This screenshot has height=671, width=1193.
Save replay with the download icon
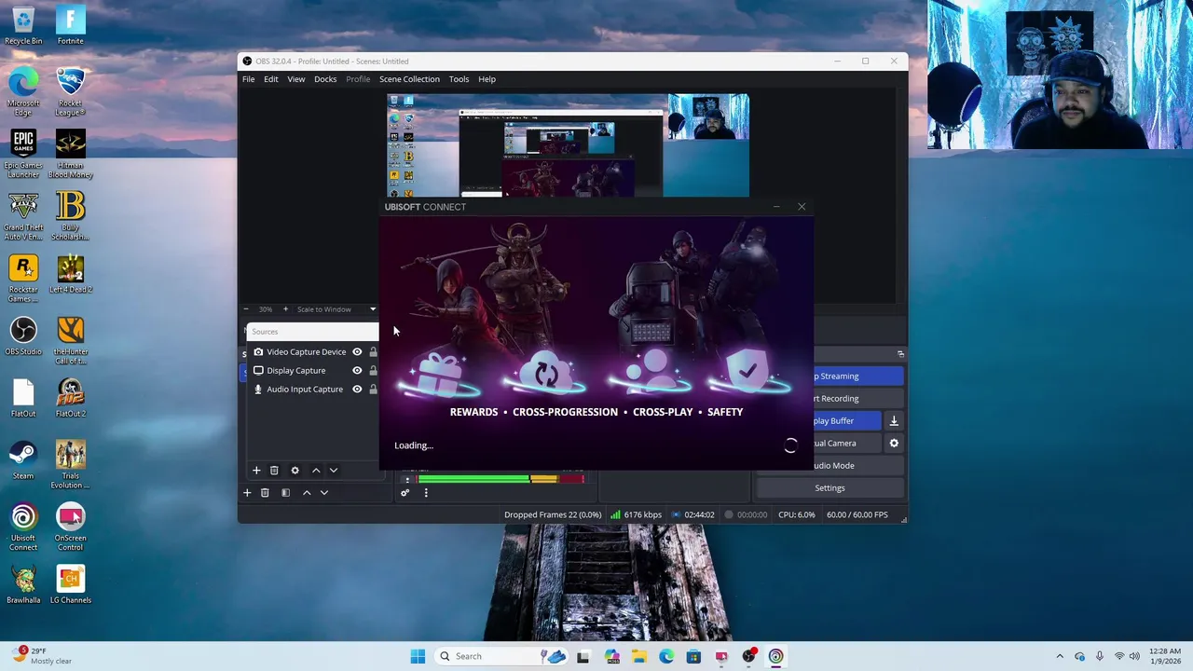(894, 421)
